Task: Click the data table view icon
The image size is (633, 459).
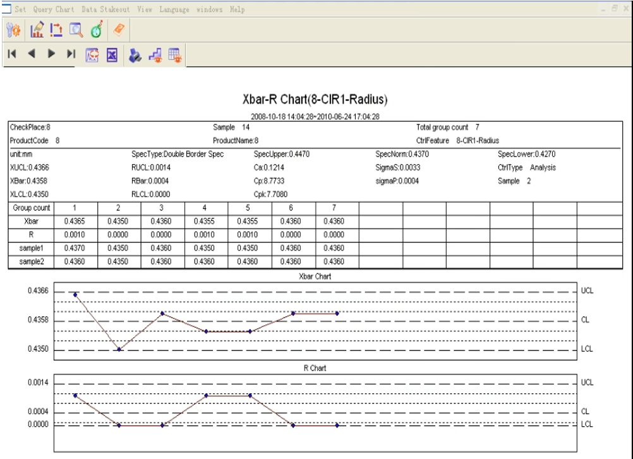Action: point(175,56)
